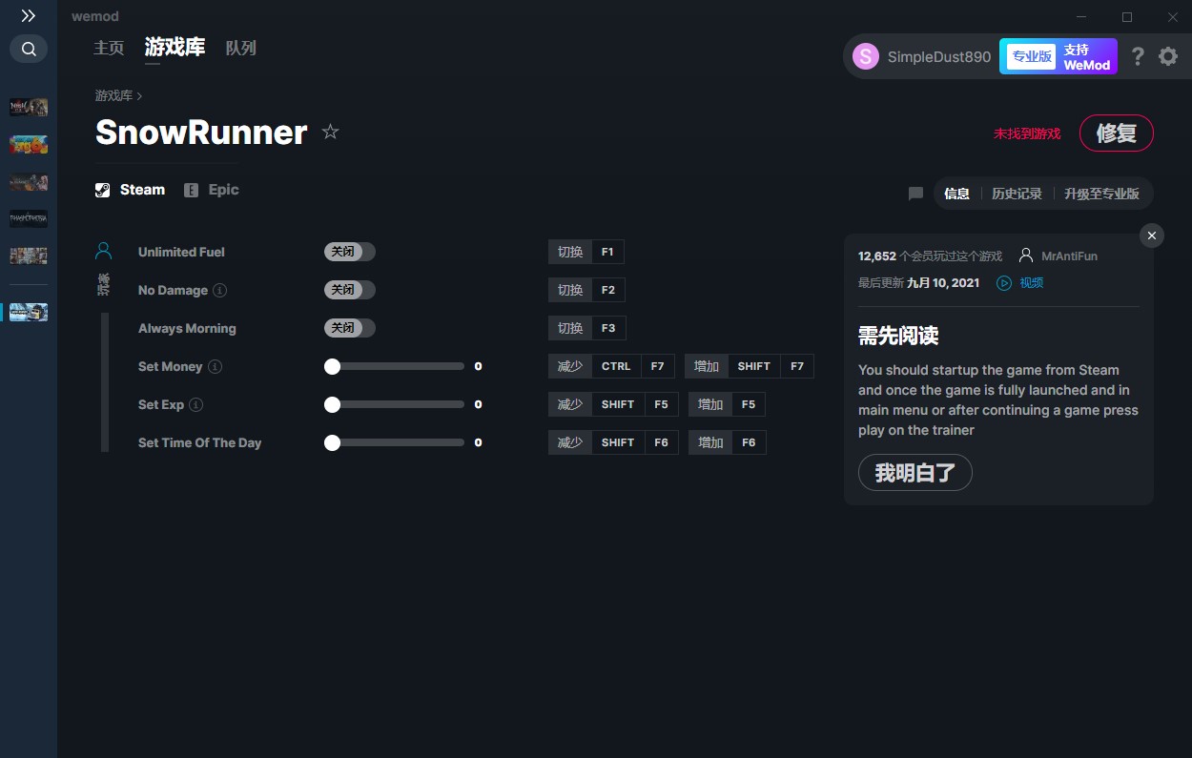Screen dimensions: 1192x758
Task: Click the Set Money value 0
Action: [478, 366]
